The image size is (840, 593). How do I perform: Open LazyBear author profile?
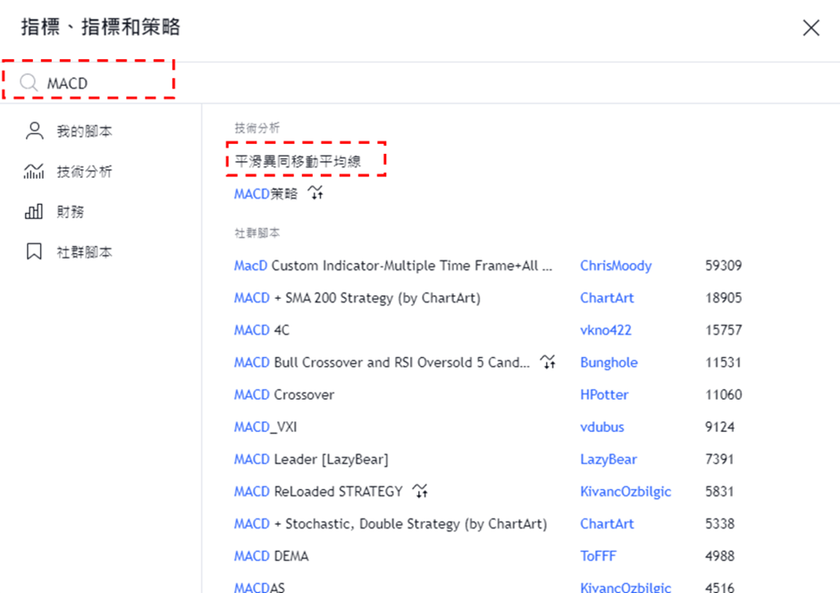(609, 459)
